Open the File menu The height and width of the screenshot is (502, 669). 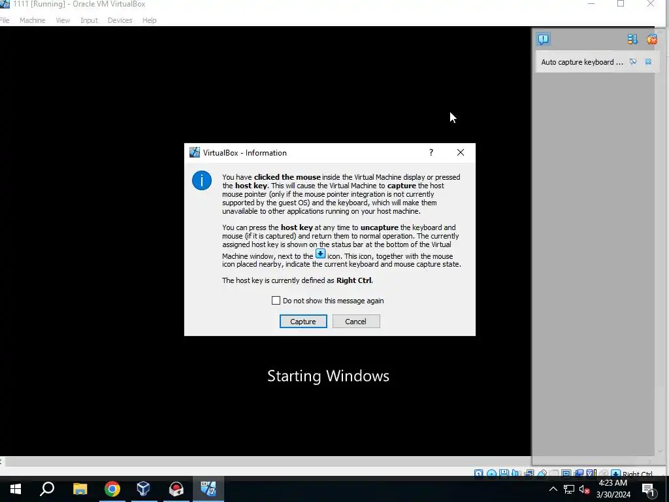(x=5, y=20)
